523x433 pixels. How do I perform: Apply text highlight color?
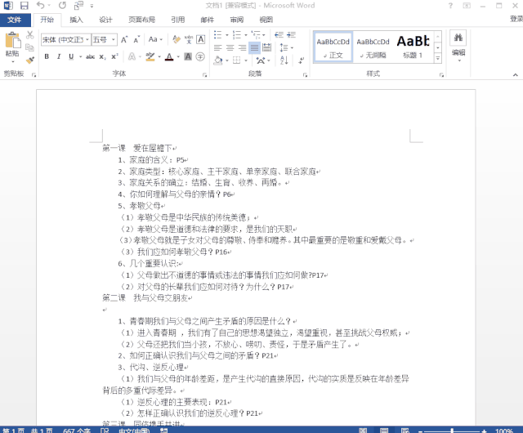(150, 56)
